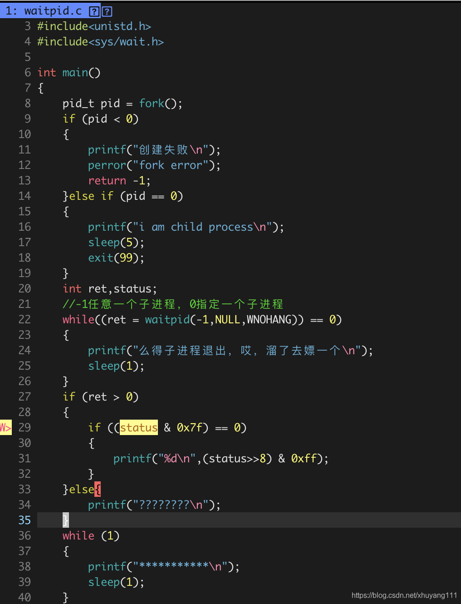Click the if (pid < 0) condition
This screenshot has width=461, height=604.
[101, 119]
